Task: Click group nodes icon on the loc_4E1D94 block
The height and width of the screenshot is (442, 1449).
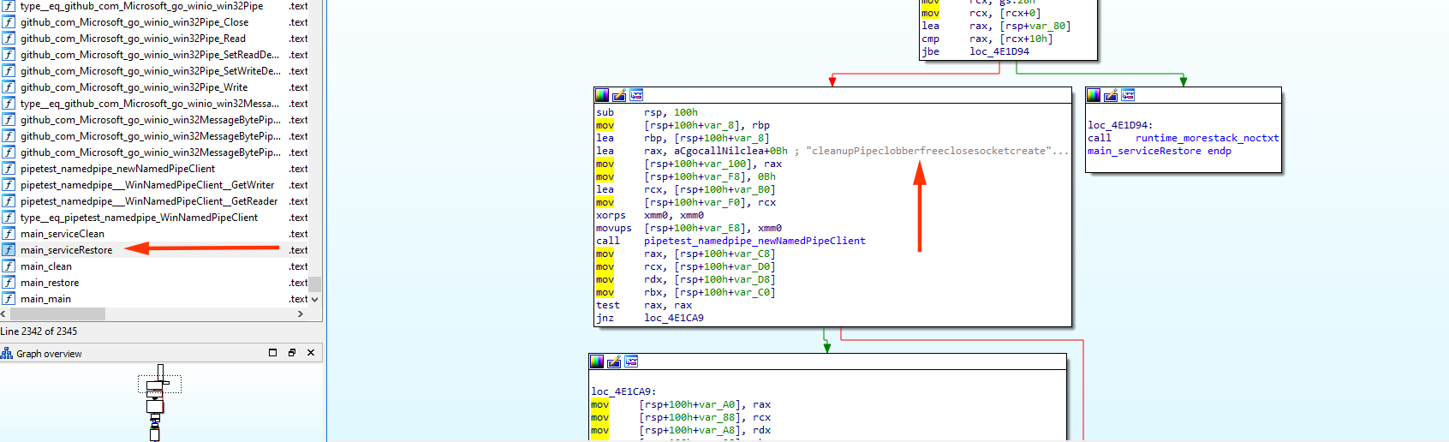Action: (1128, 95)
